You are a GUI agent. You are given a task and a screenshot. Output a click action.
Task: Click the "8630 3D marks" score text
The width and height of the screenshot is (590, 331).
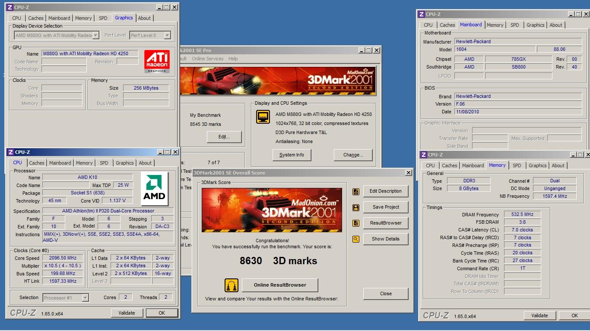coord(278,261)
